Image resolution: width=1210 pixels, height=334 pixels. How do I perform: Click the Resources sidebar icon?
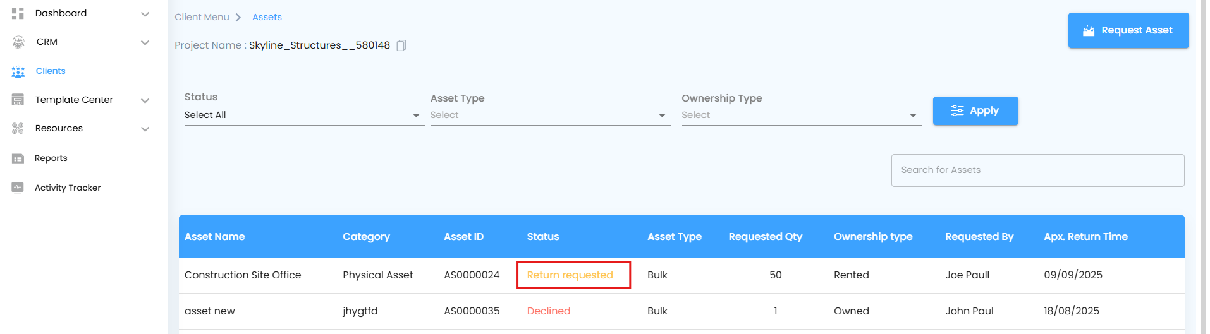[x=18, y=129]
